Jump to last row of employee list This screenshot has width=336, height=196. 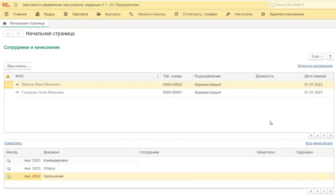(x=331, y=136)
